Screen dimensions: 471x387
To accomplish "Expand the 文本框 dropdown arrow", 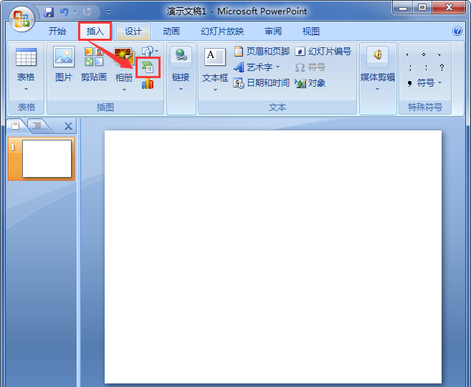I will click(x=215, y=90).
